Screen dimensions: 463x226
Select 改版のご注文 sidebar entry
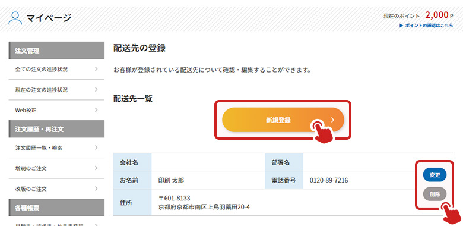(56, 189)
